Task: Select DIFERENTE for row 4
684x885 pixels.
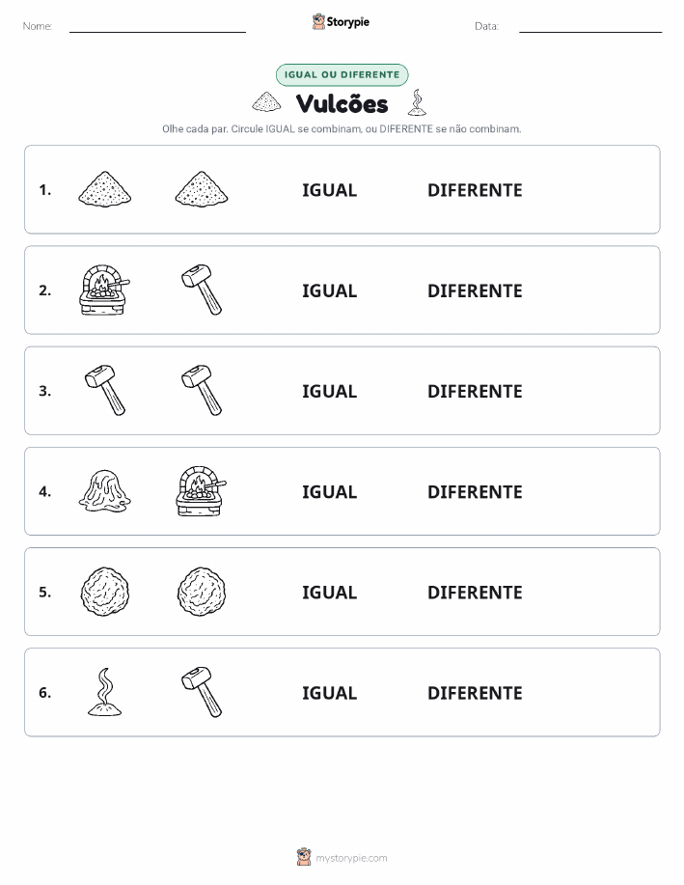Action: (x=475, y=491)
